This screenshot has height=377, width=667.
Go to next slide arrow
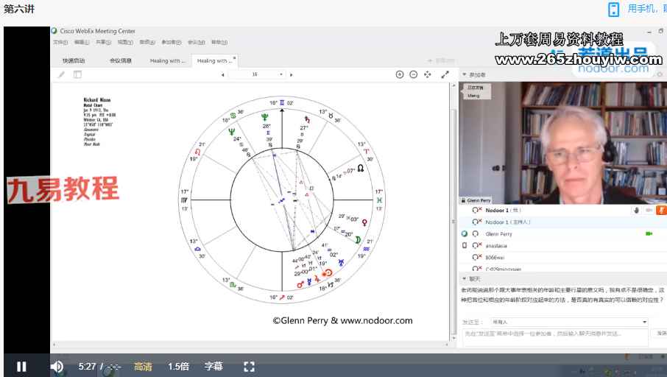point(292,75)
